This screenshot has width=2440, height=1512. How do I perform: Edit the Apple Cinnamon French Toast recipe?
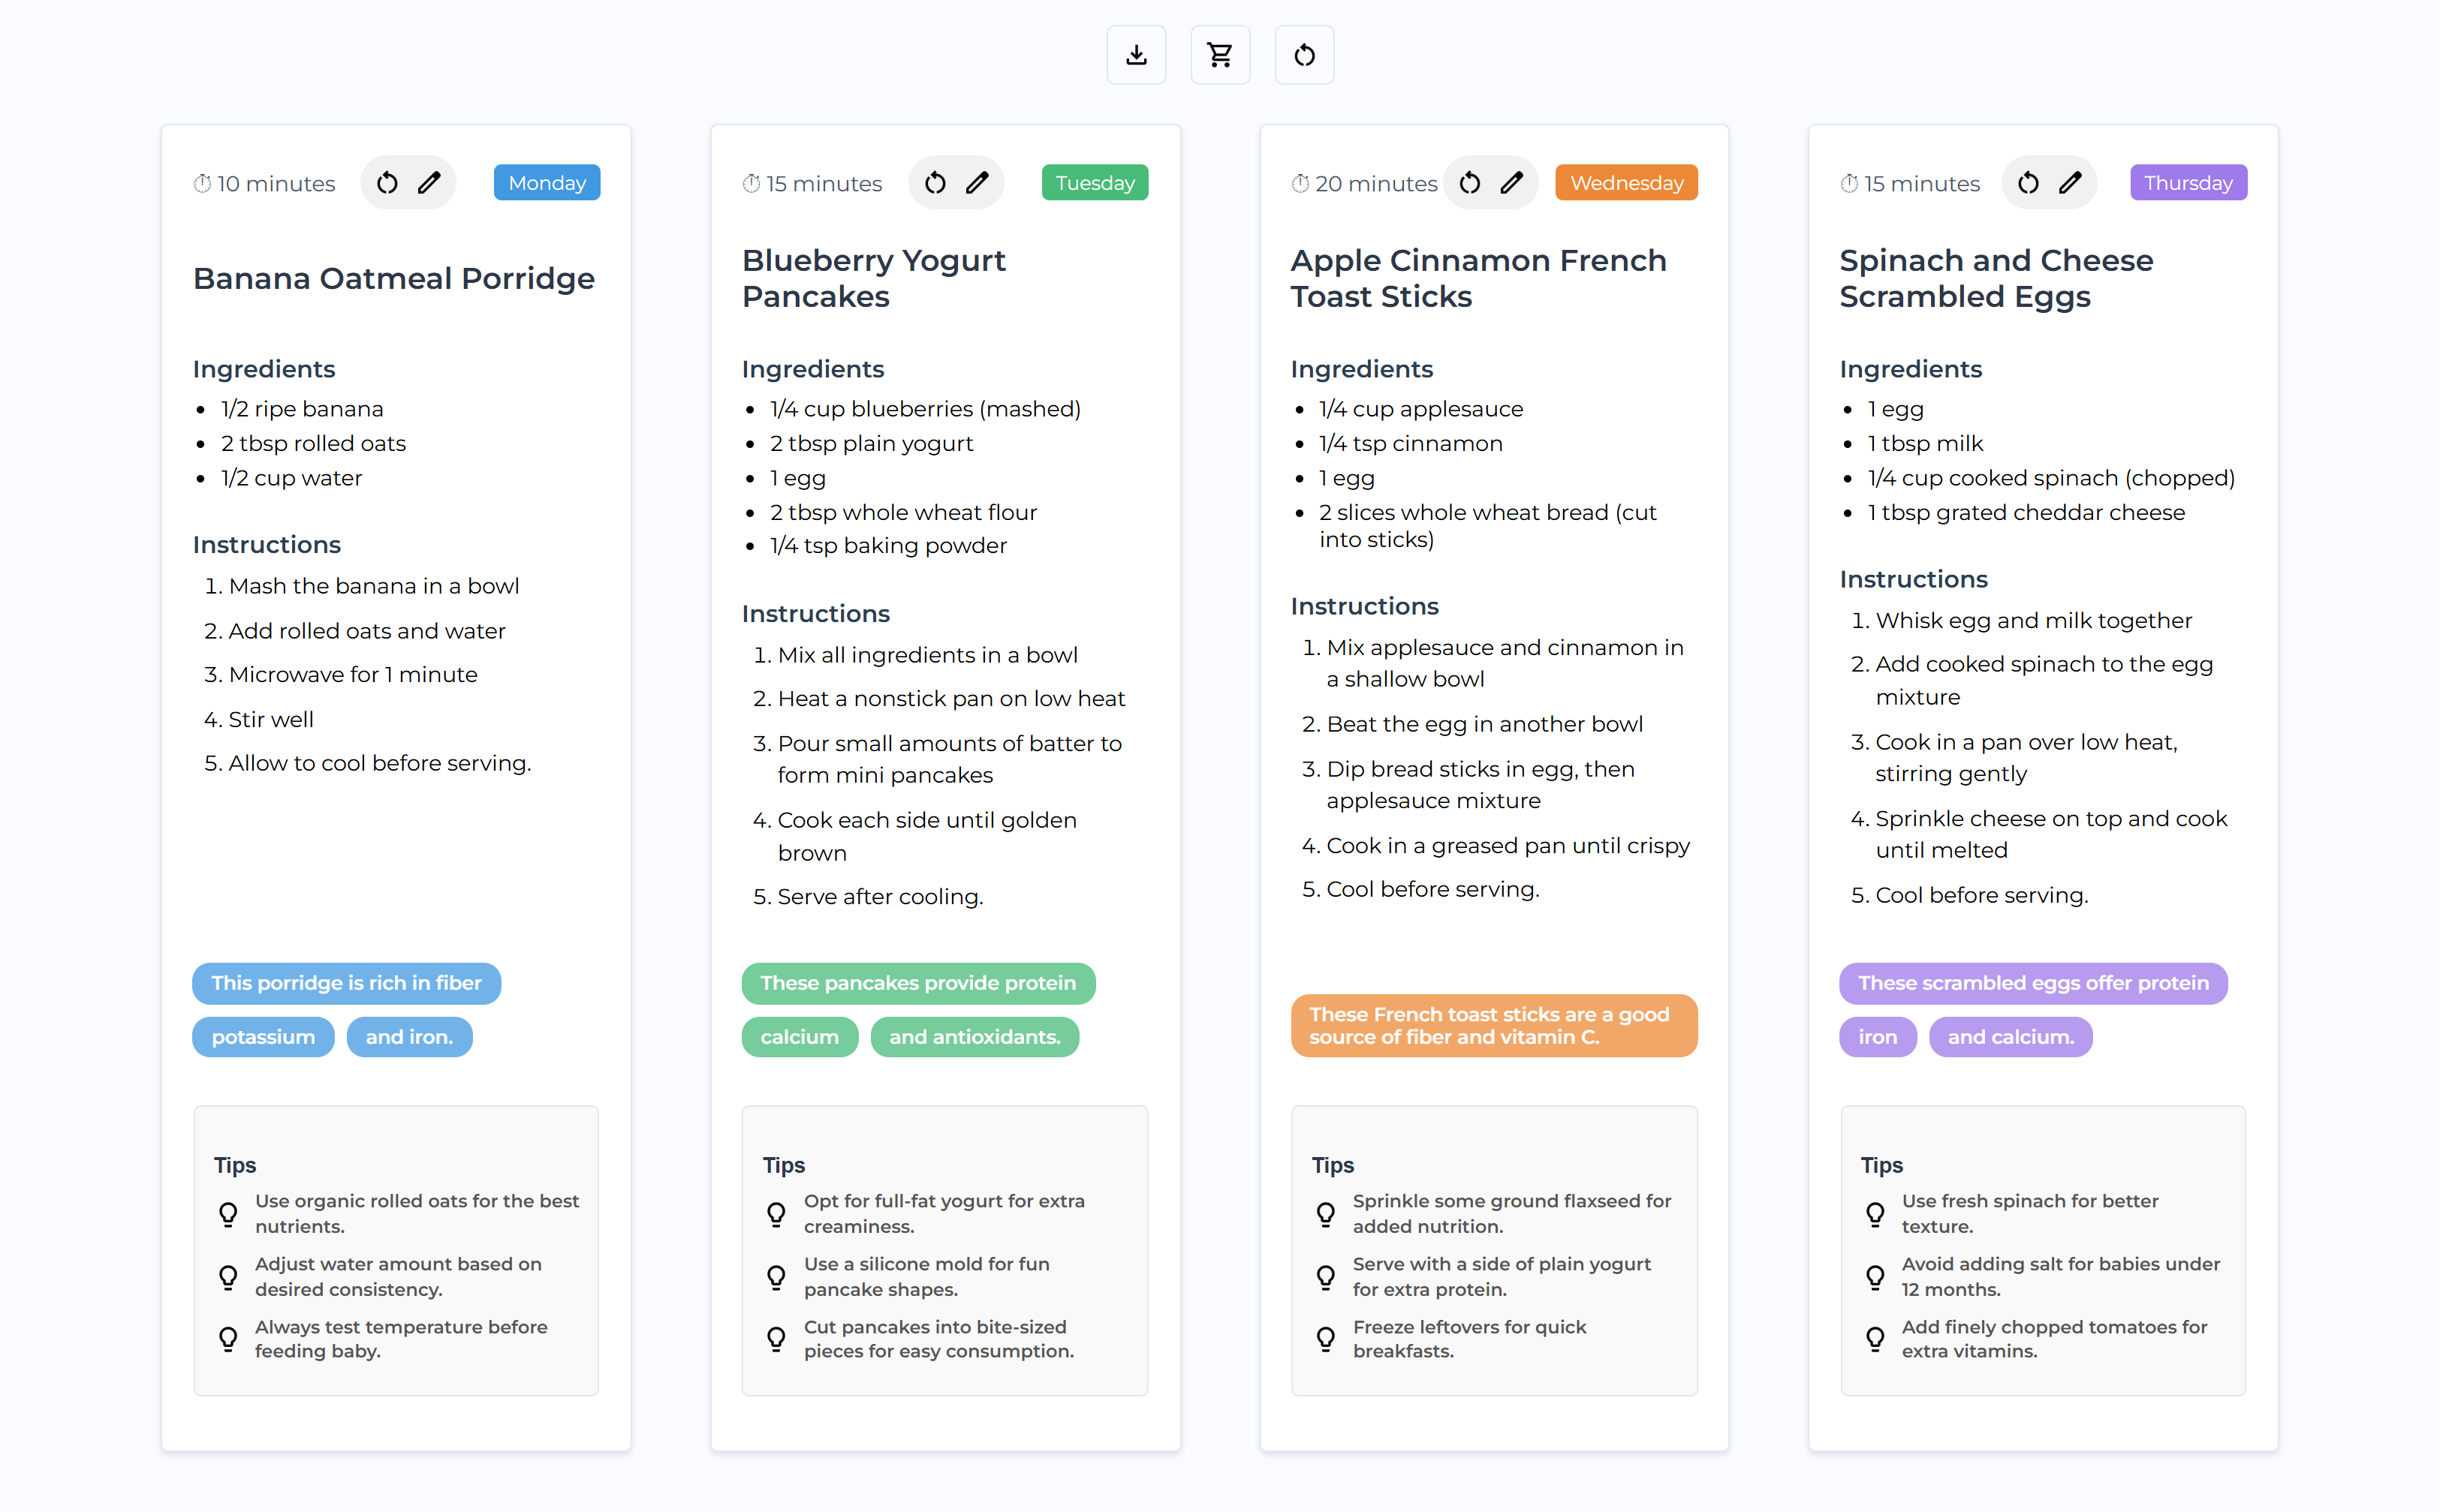[x=1511, y=183]
